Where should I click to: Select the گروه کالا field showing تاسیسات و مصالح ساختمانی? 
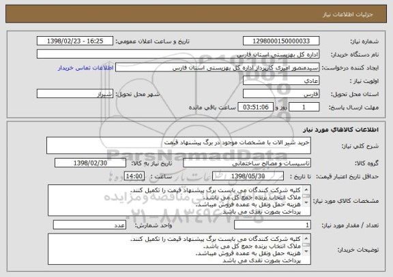tap(247, 163)
